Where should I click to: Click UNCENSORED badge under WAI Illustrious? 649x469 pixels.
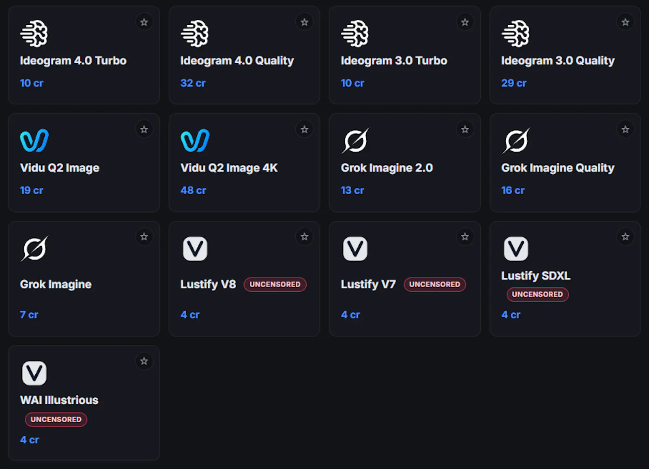[x=56, y=420]
